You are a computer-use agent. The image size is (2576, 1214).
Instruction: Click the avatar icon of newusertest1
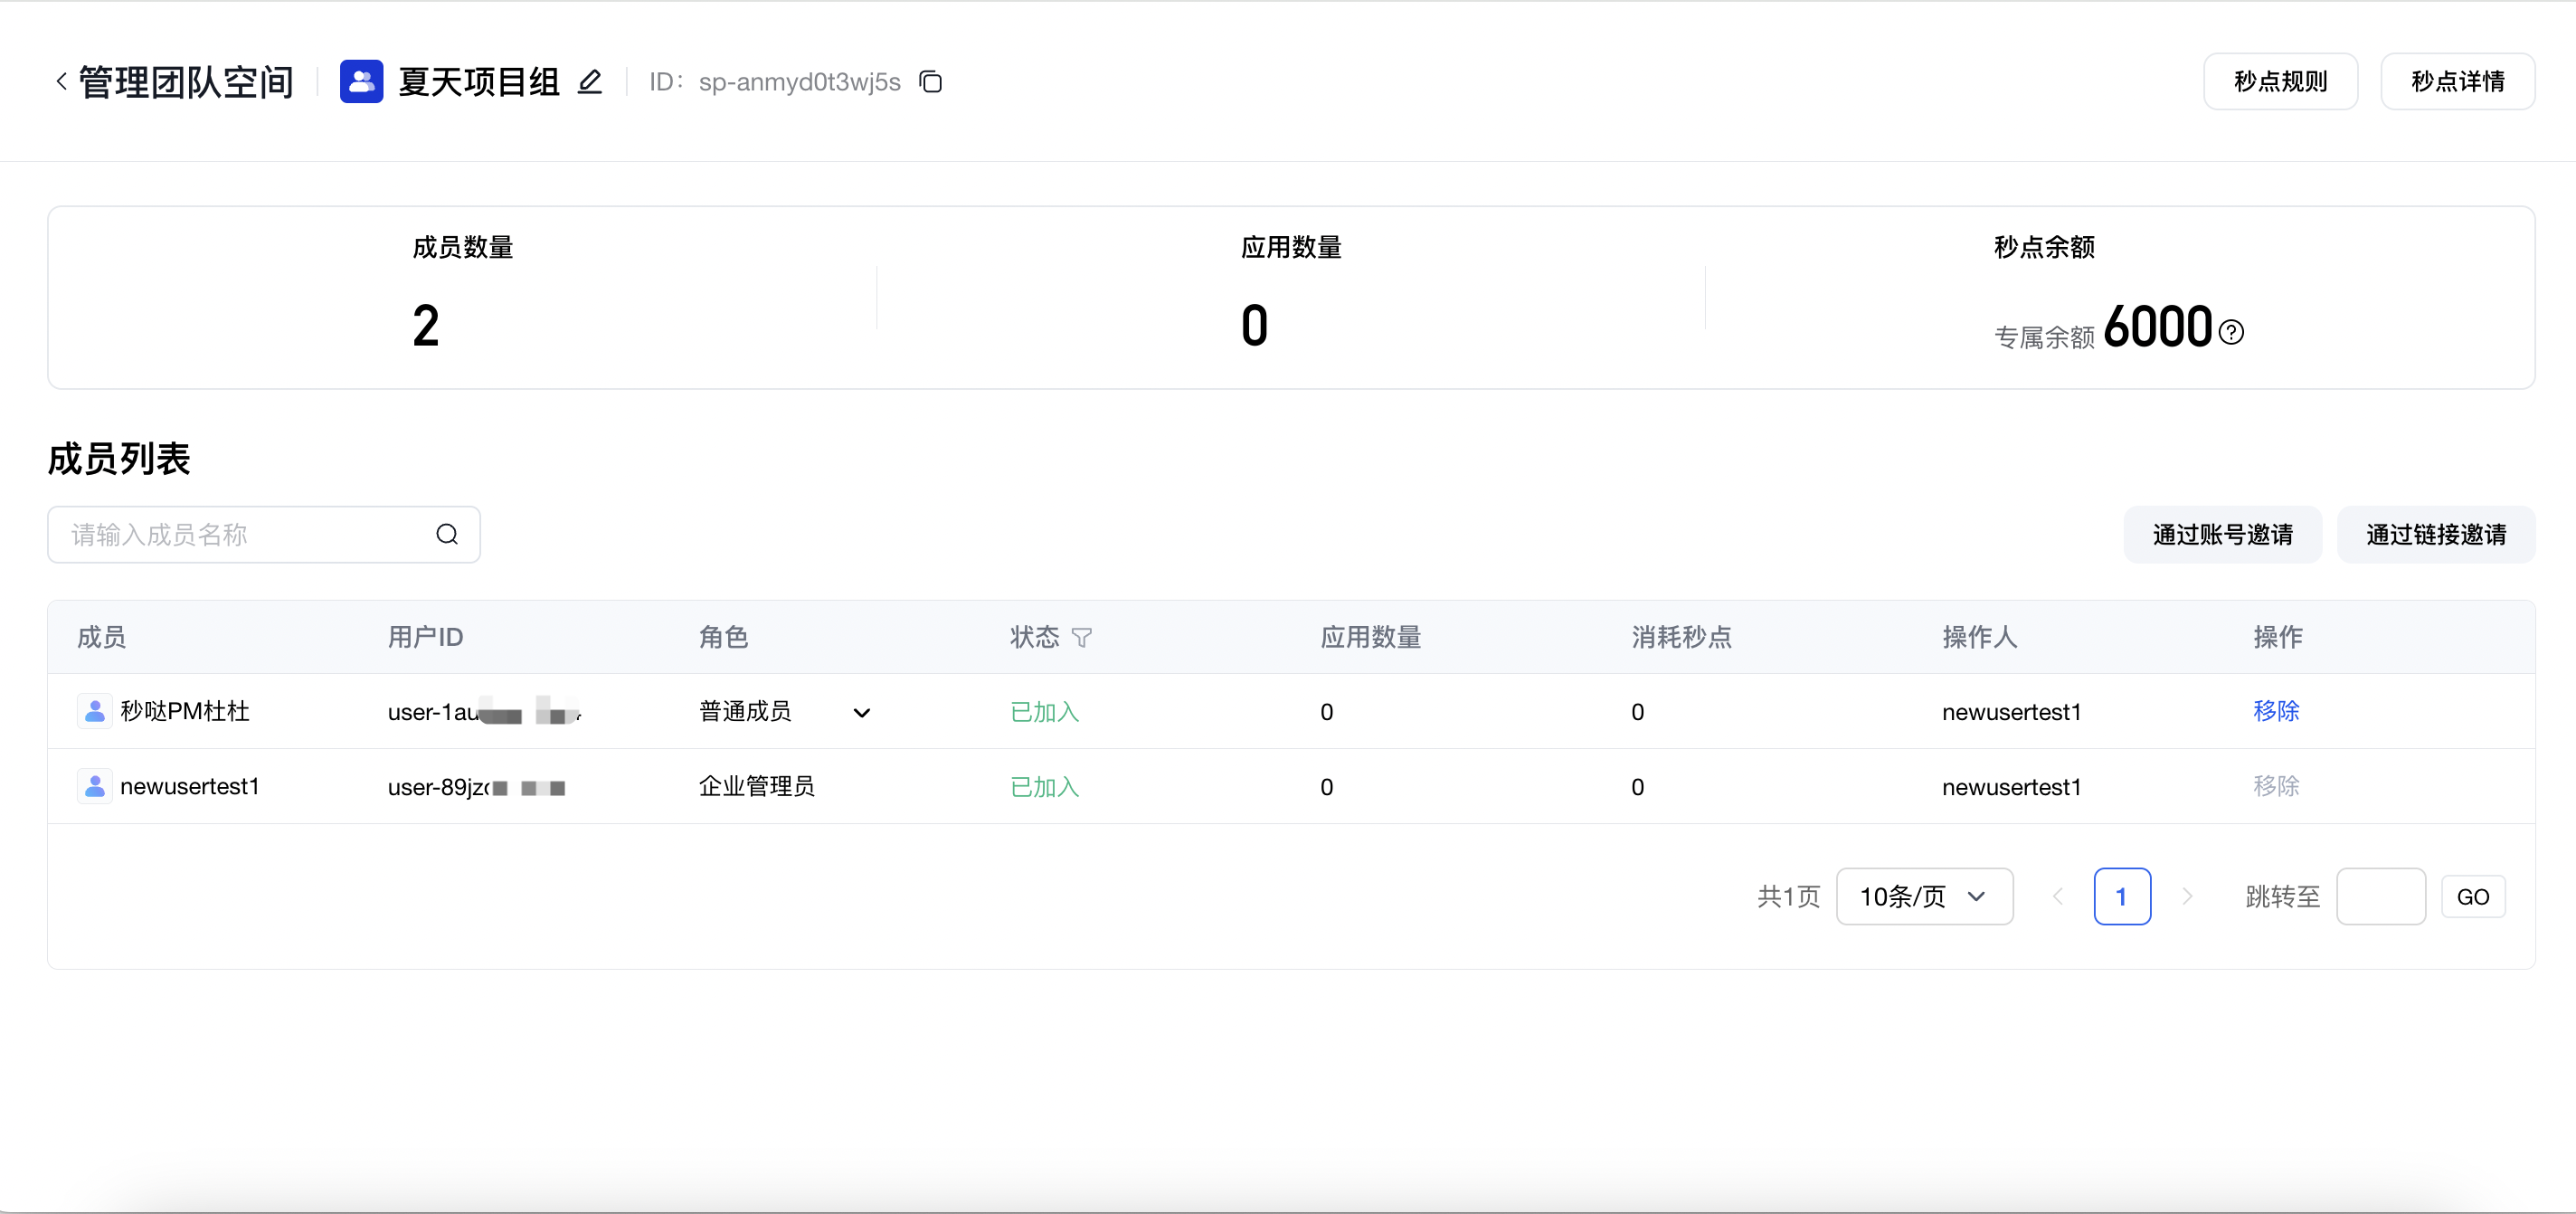(95, 786)
